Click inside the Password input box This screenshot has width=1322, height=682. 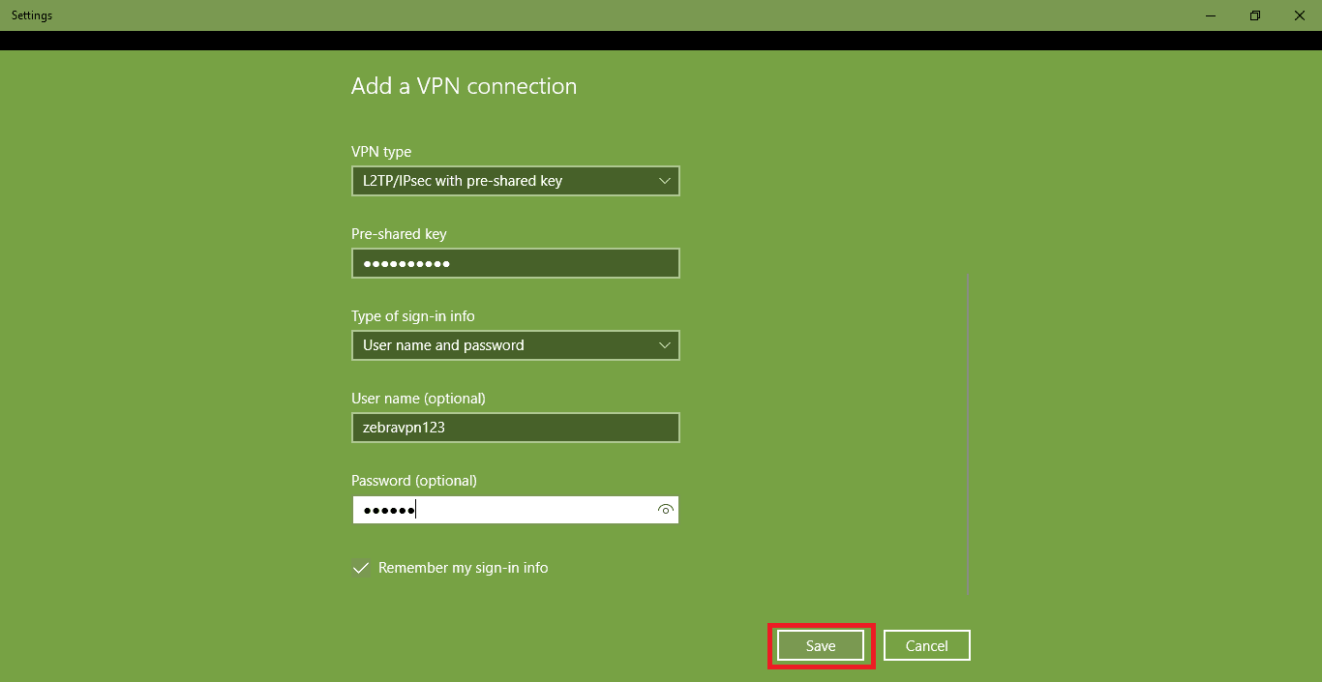click(x=523, y=510)
